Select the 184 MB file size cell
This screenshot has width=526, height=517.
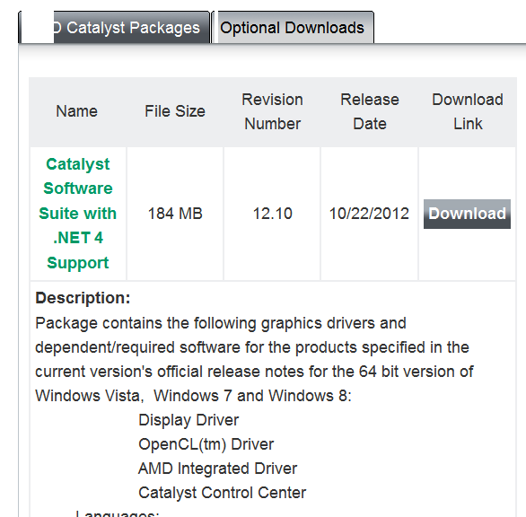175,214
